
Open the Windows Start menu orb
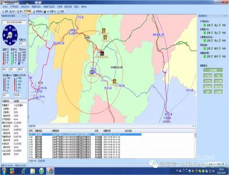[3, 171]
